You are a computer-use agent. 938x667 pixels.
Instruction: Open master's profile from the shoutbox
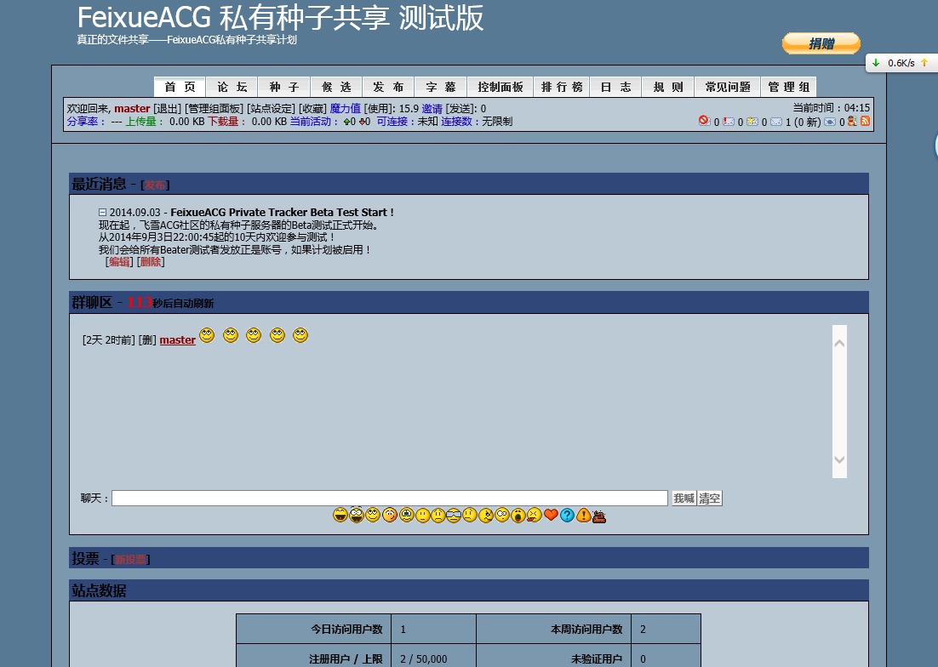pyautogui.click(x=178, y=340)
